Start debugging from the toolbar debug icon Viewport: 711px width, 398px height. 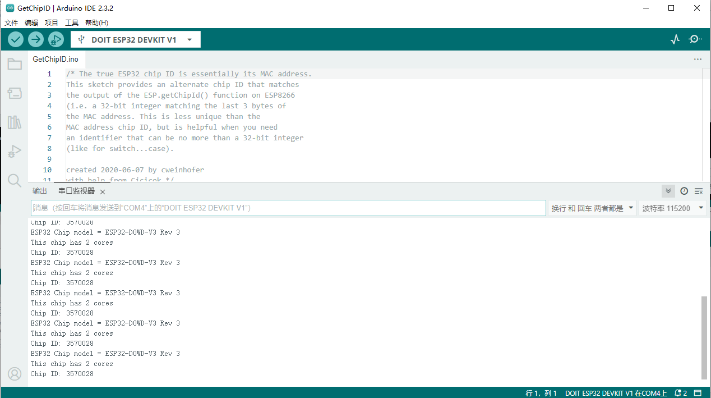56,39
